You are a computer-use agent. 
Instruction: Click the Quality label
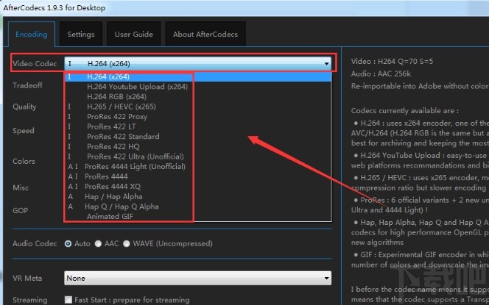pyautogui.click(x=24, y=107)
